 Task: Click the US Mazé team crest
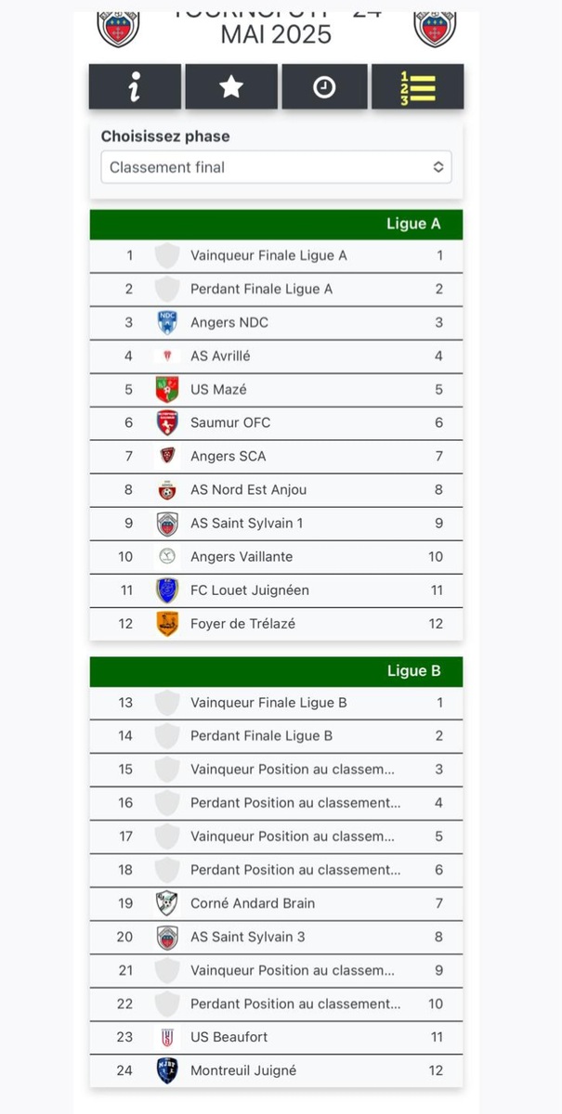click(167, 389)
